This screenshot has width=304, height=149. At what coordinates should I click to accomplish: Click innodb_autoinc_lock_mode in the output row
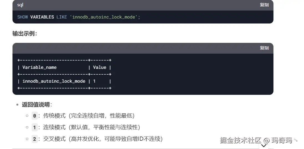[x=54, y=81]
